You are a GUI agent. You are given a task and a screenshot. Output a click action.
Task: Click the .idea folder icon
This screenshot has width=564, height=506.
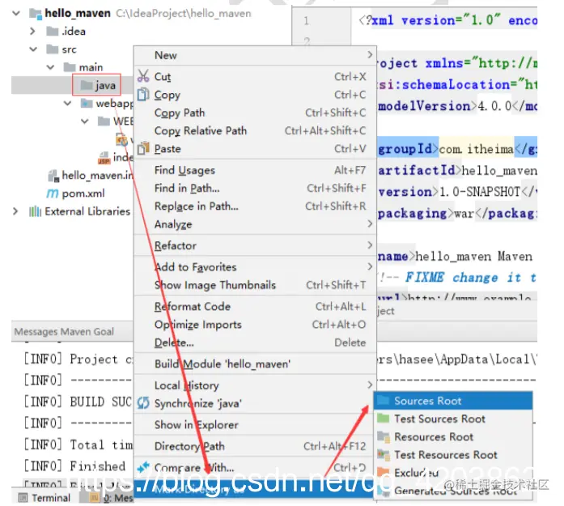[53, 32]
